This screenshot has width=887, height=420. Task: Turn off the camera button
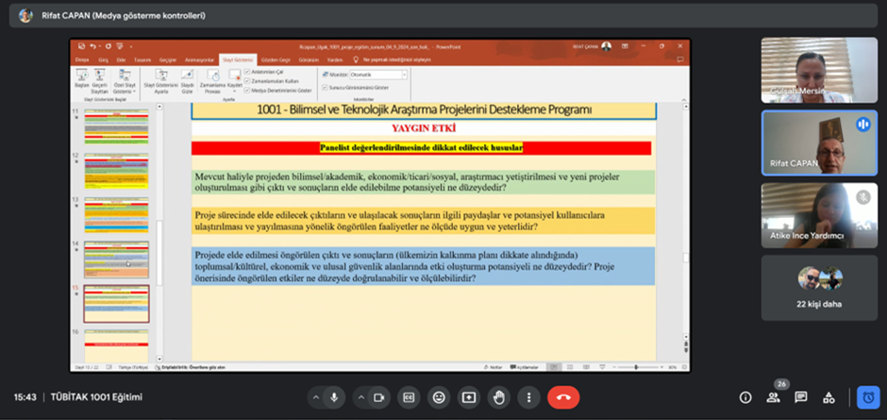(x=379, y=397)
